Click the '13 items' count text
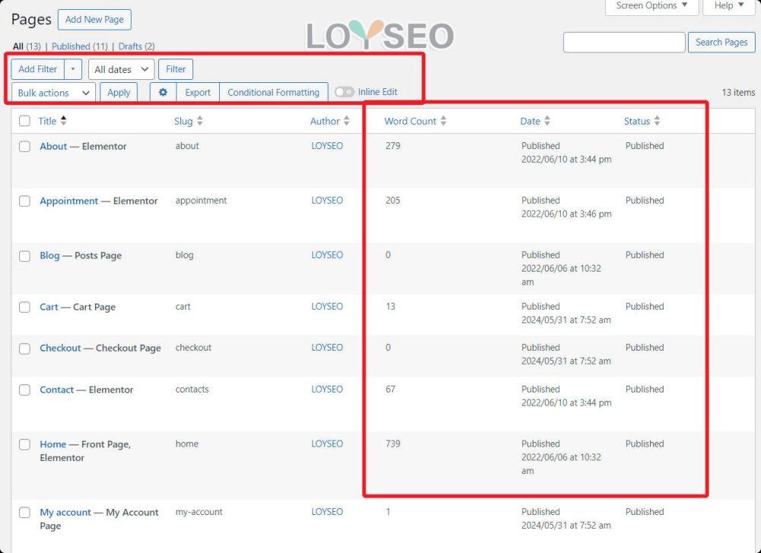761x553 pixels. (738, 92)
